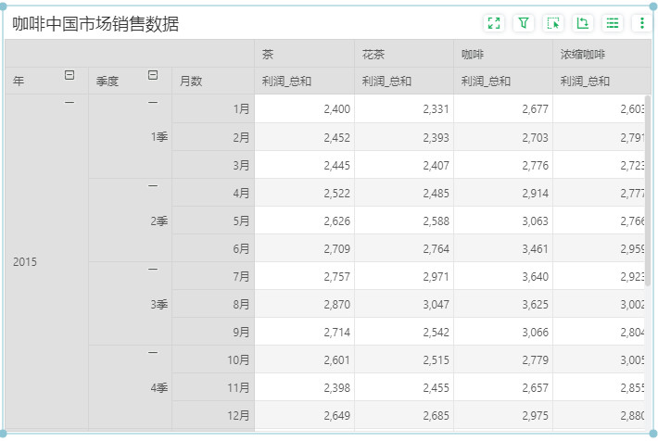The width and height of the screenshot is (658, 441).
Task: Select the 7月 row label
Action: 213,276
